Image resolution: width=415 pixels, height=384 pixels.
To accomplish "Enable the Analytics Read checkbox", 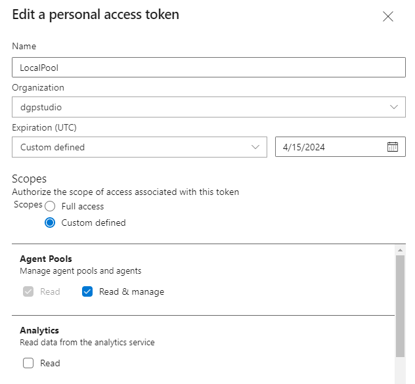I will point(28,363).
